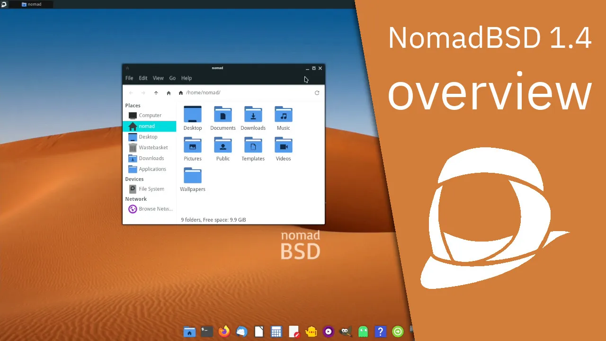Maximize the nomad file manager window
606x341 pixels.
pos(313,68)
